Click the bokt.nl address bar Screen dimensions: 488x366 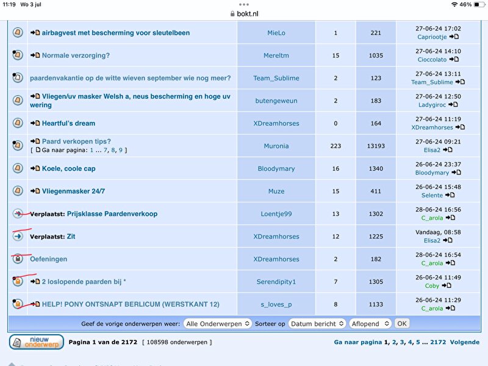pos(244,13)
